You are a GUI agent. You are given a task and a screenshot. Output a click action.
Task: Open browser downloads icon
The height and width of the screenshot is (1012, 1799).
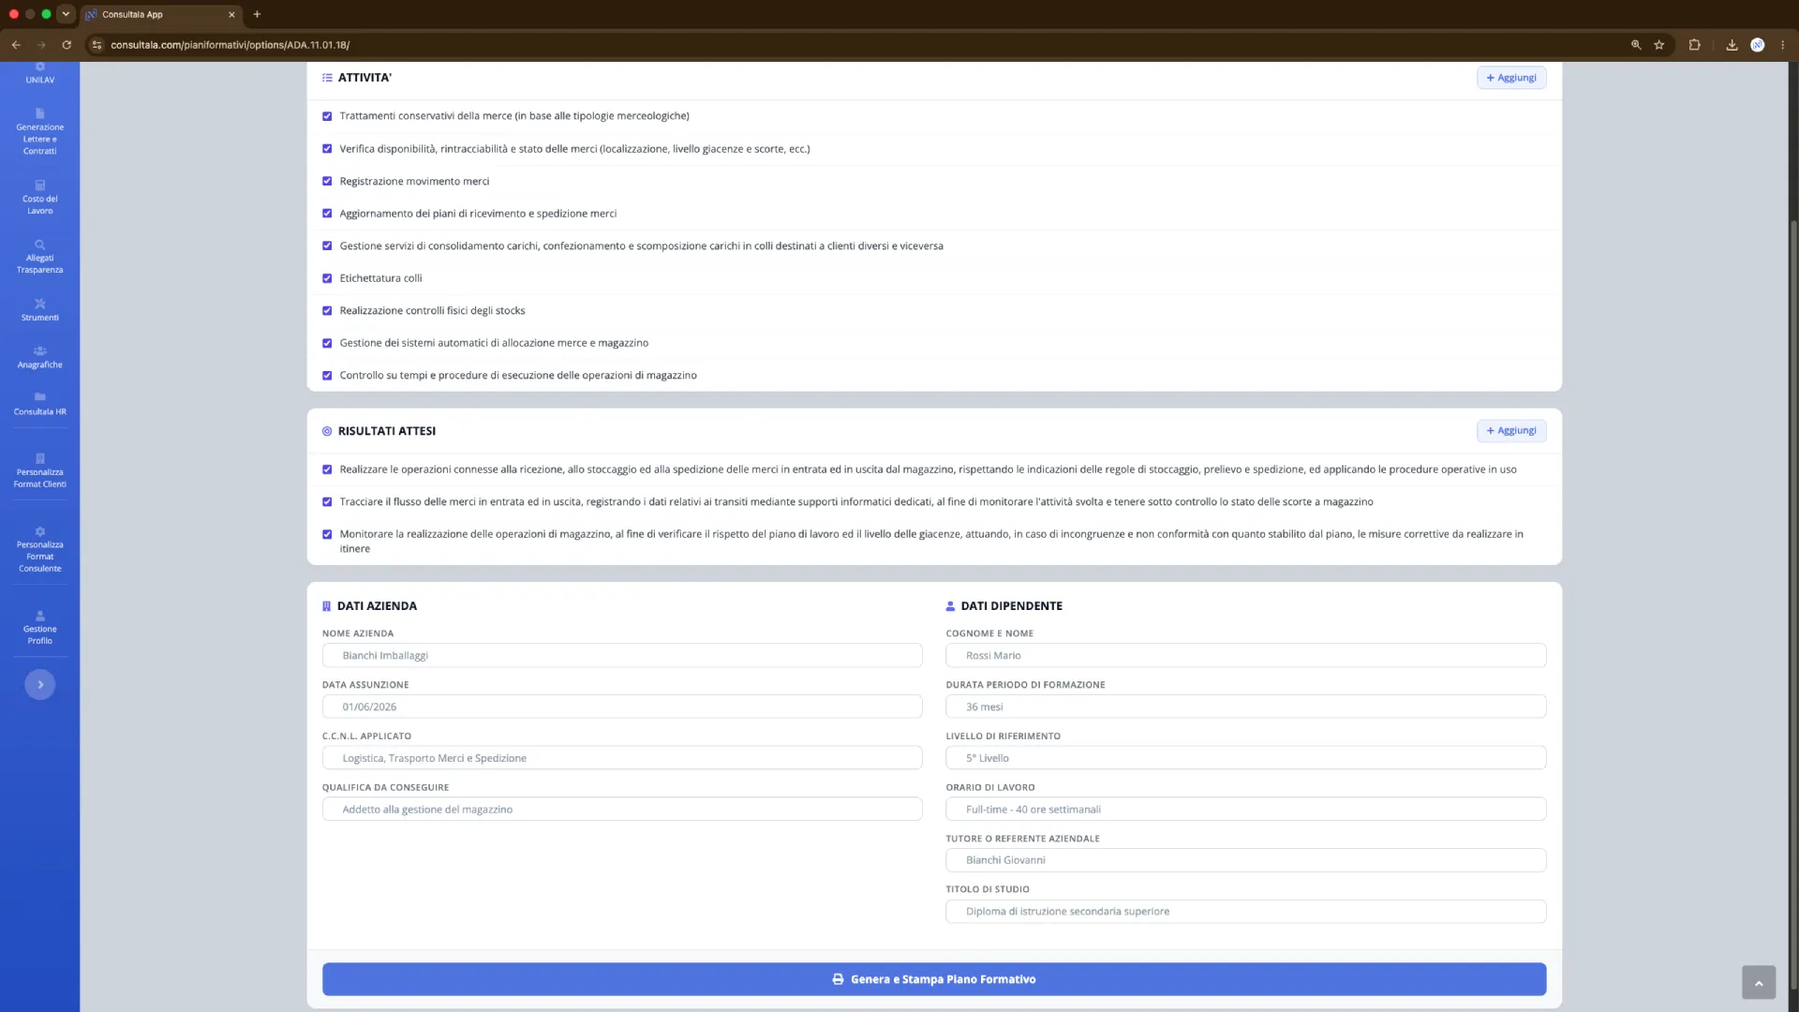click(x=1732, y=44)
